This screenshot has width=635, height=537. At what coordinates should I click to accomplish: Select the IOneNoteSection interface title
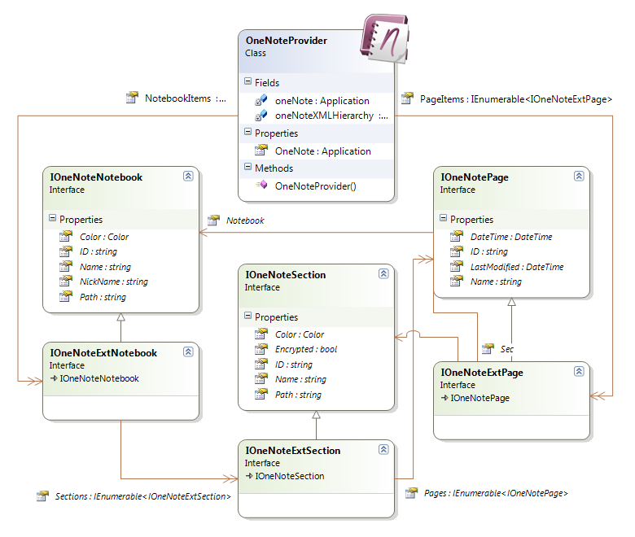pyautogui.click(x=285, y=275)
